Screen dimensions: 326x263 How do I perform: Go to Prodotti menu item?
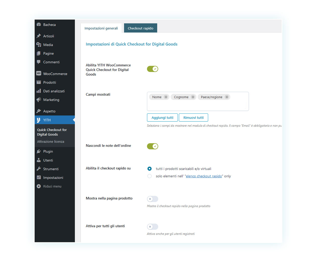click(x=55, y=82)
